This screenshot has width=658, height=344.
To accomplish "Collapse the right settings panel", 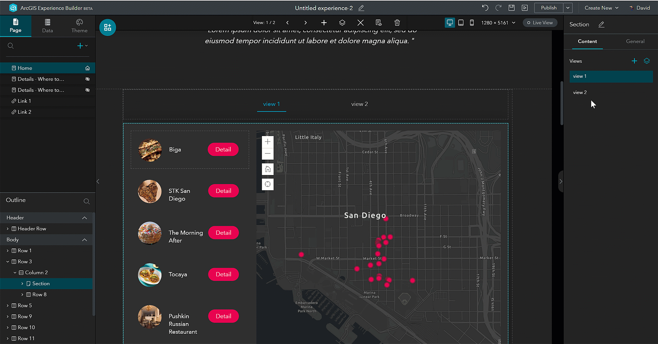I will [561, 182].
